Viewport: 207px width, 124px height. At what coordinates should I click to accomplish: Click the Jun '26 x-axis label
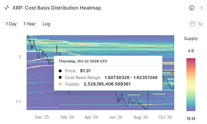pos(116,117)
